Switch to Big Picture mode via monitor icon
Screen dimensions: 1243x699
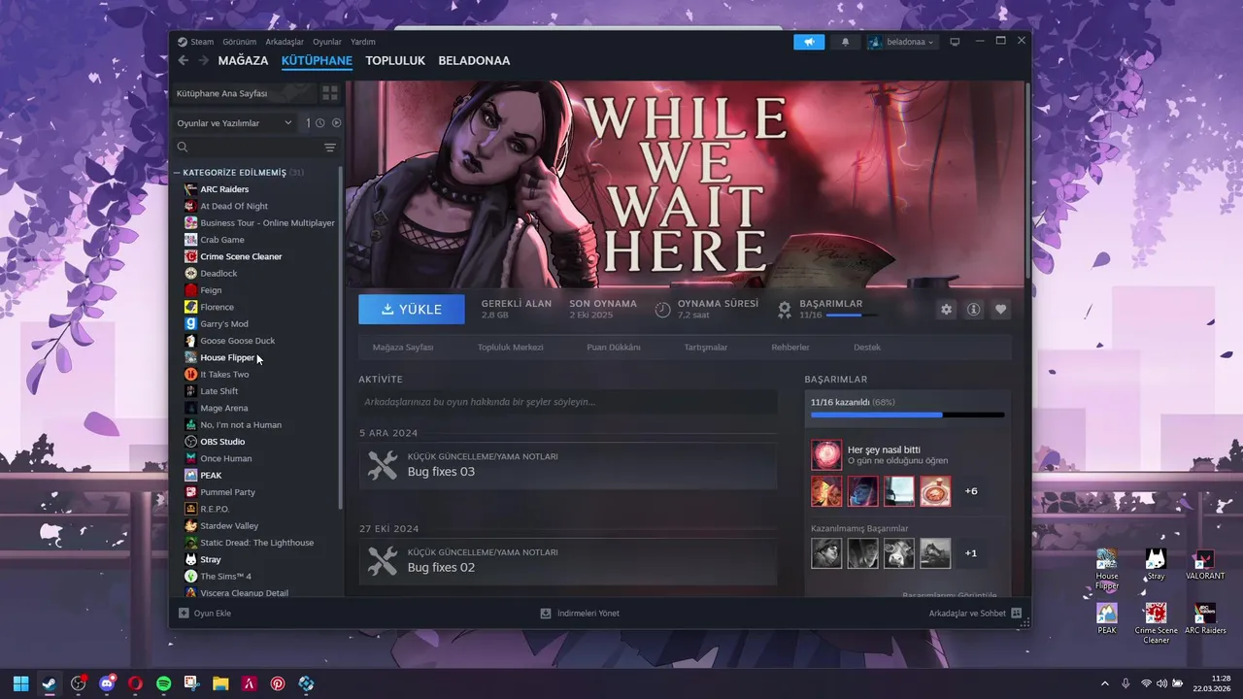click(x=955, y=42)
